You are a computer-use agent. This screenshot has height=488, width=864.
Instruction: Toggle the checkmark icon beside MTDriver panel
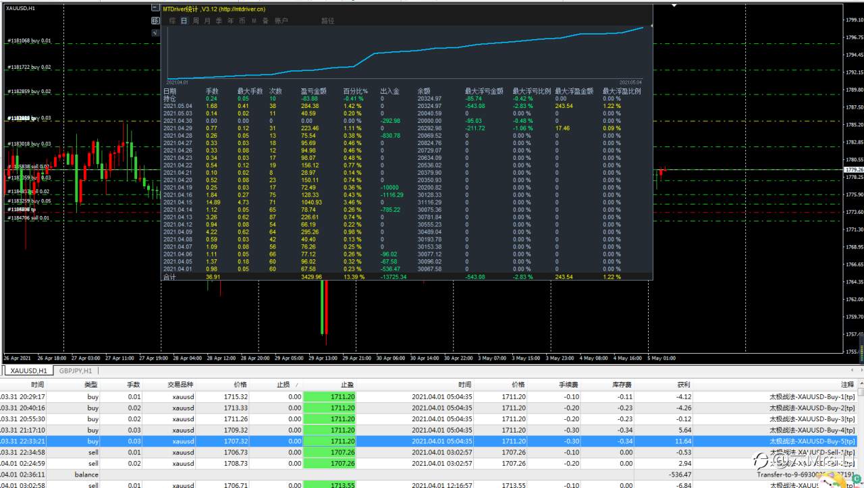[155, 32]
